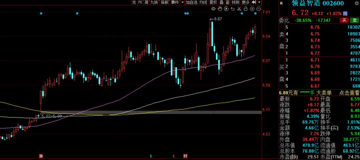Expand the 更多 more options menu
This screenshot has width=360, height=160.
246,2
